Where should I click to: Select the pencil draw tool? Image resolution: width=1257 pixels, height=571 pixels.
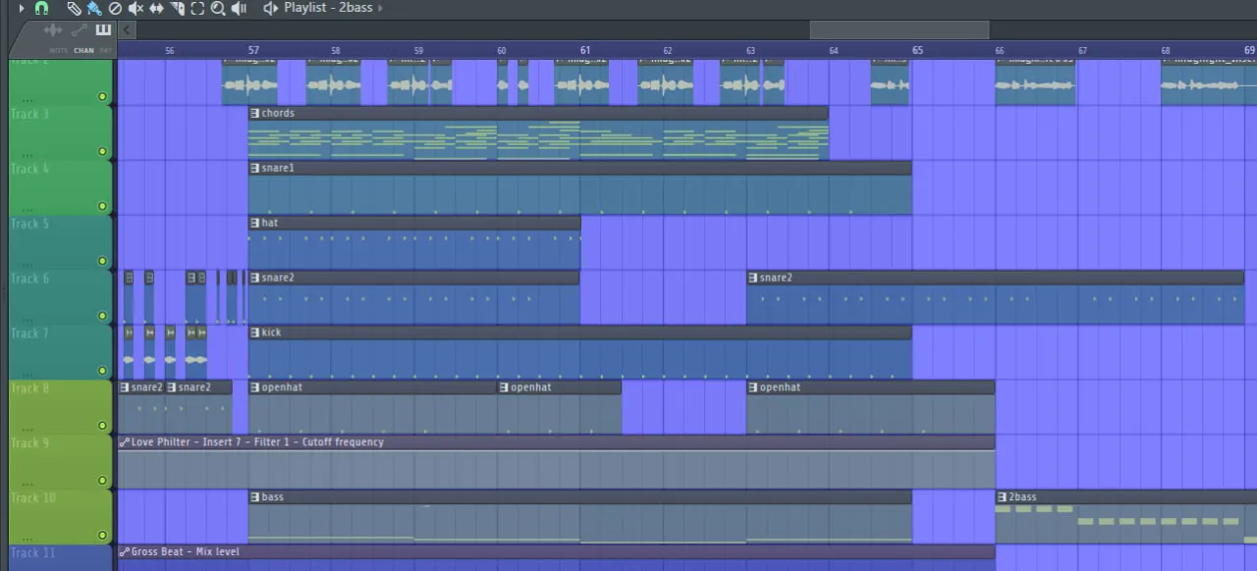(x=74, y=8)
